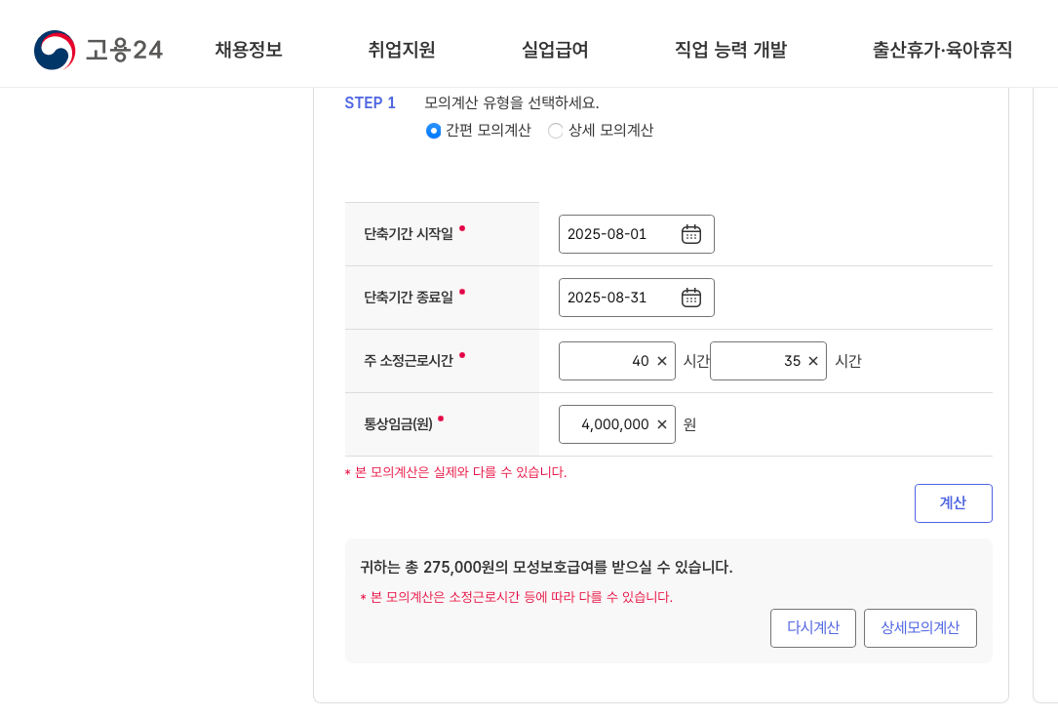Clear the 40 hours input with the × icon
The height and width of the screenshot is (718, 1058).
(x=660, y=360)
